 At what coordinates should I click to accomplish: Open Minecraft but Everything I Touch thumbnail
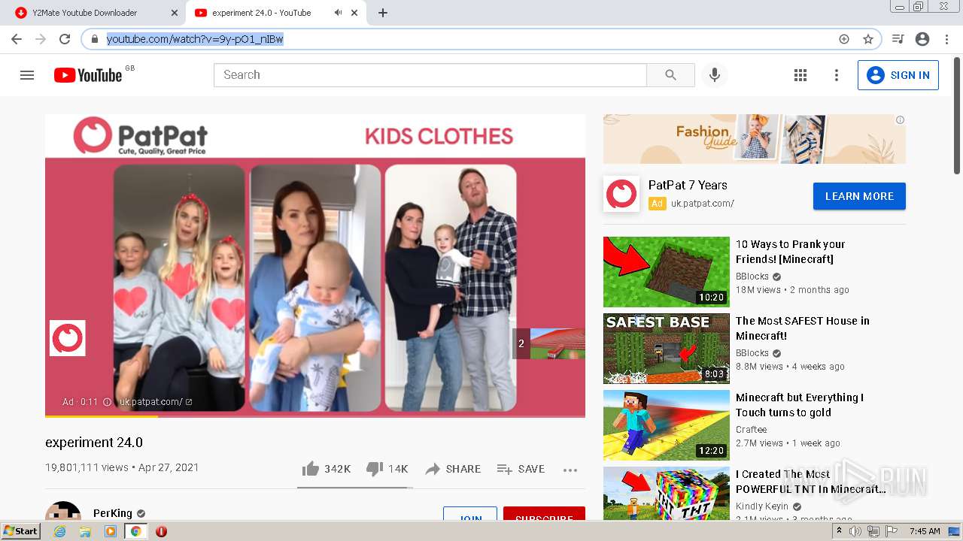pyautogui.click(x=667, y=425)
